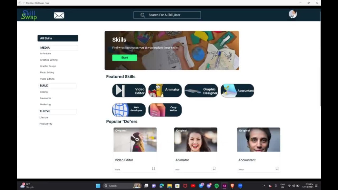Open Microsoft Edge from taskbar
The image size is (338, 190).
(162, 186)
